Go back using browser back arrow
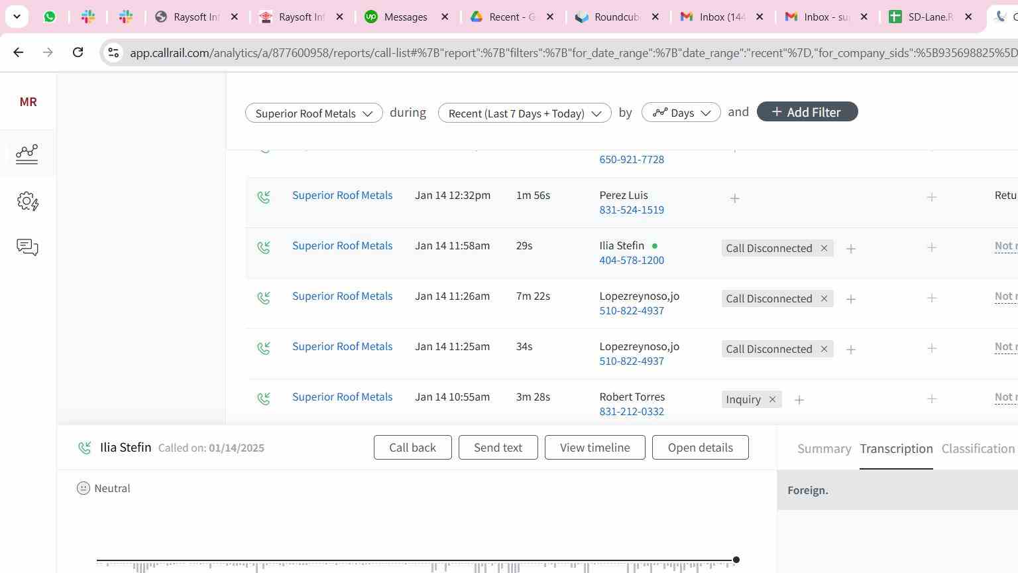This screenshot has width=1018, height=573. click(19, 52)
